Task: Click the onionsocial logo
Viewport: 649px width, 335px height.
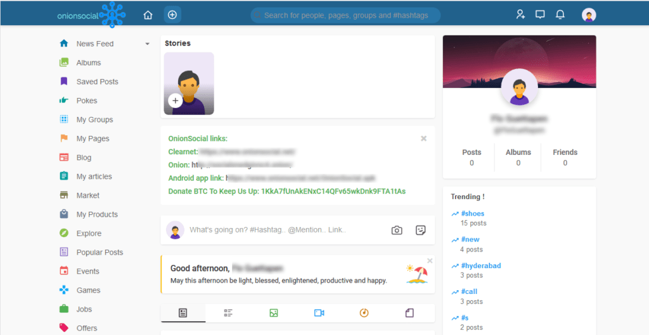Action: (91, 15)
